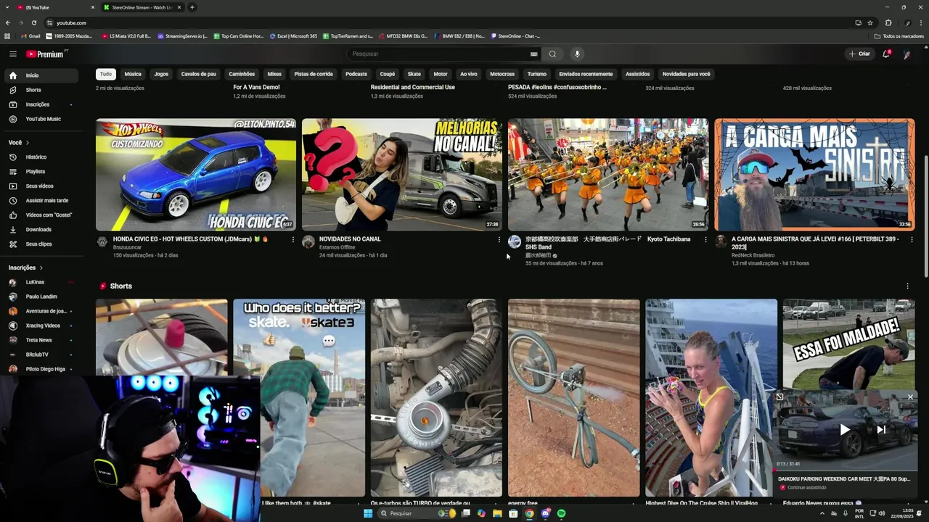929x522 pixels.
Task: Click the page vertical scrollbar
Action: 926,216
